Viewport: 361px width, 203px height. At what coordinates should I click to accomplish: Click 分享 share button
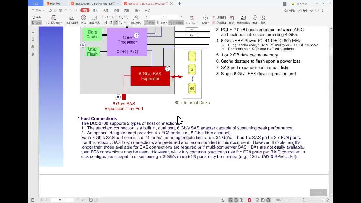[303, 10]
